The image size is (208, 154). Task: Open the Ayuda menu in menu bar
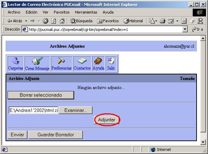point(108,12)
